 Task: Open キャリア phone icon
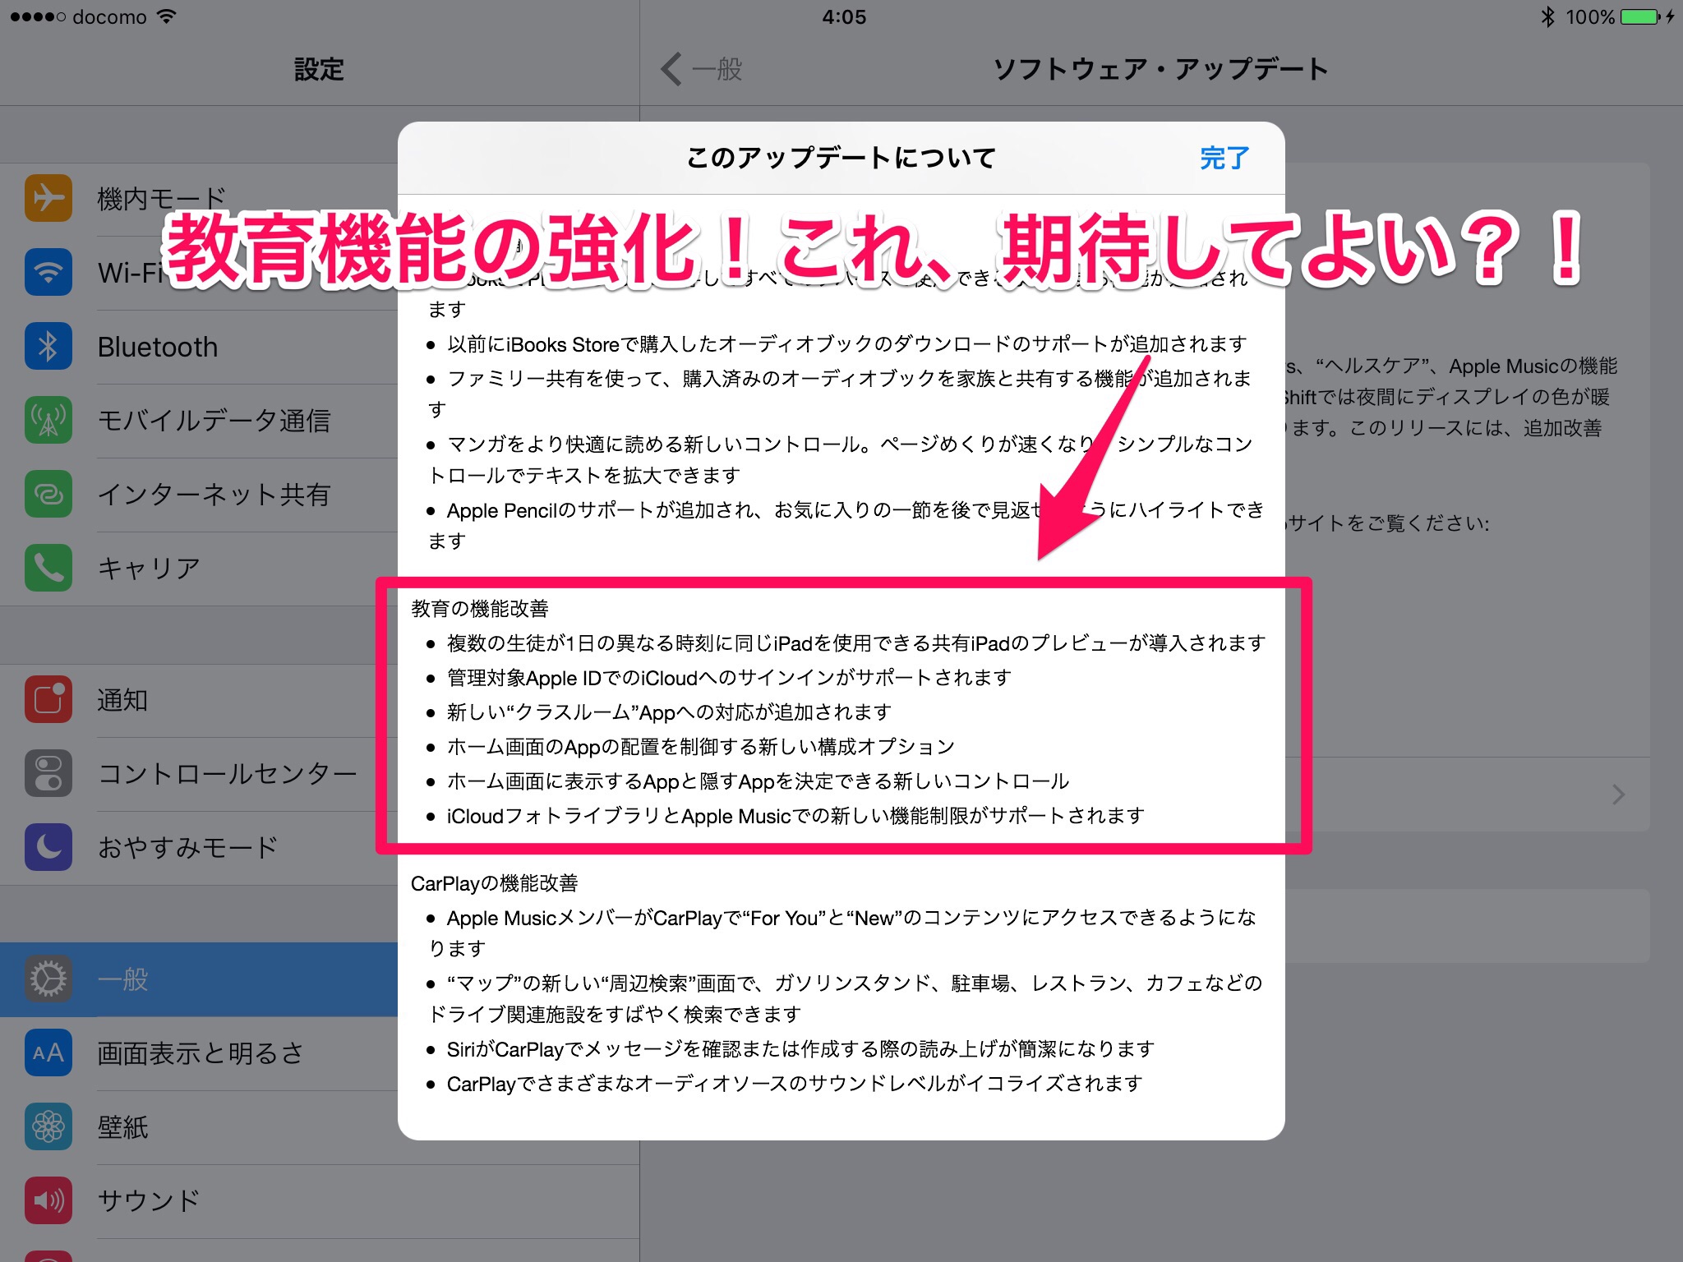tap(48, 568)
